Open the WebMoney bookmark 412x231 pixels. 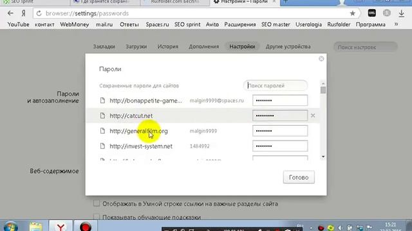[x=75, y=24]
